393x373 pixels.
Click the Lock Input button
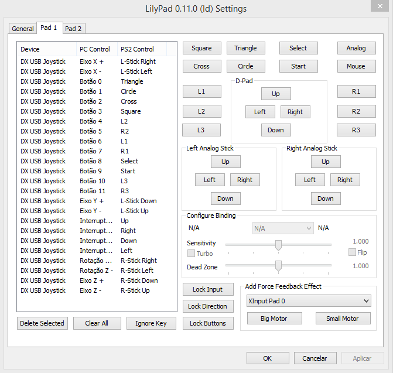[208, 289]
